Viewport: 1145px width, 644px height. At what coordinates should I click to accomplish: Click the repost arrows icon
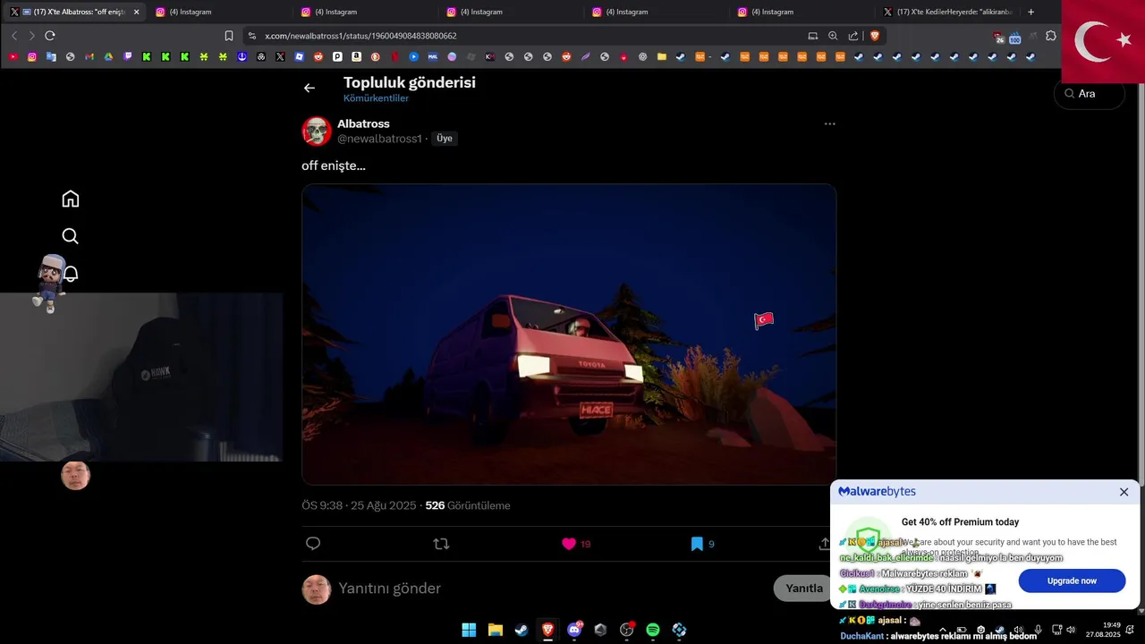[441, 544]
